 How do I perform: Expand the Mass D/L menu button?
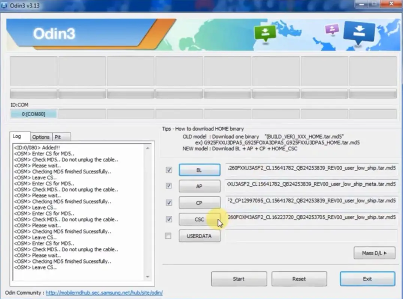(375, 253)
